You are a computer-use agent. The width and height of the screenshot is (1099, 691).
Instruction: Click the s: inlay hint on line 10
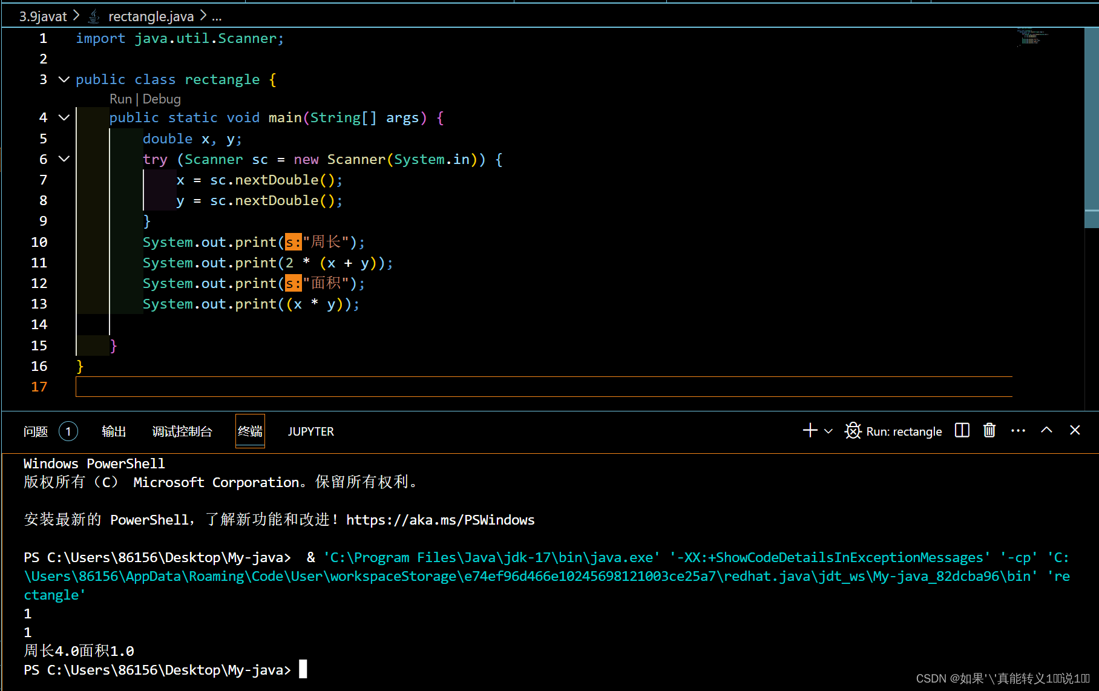point(294,242)
